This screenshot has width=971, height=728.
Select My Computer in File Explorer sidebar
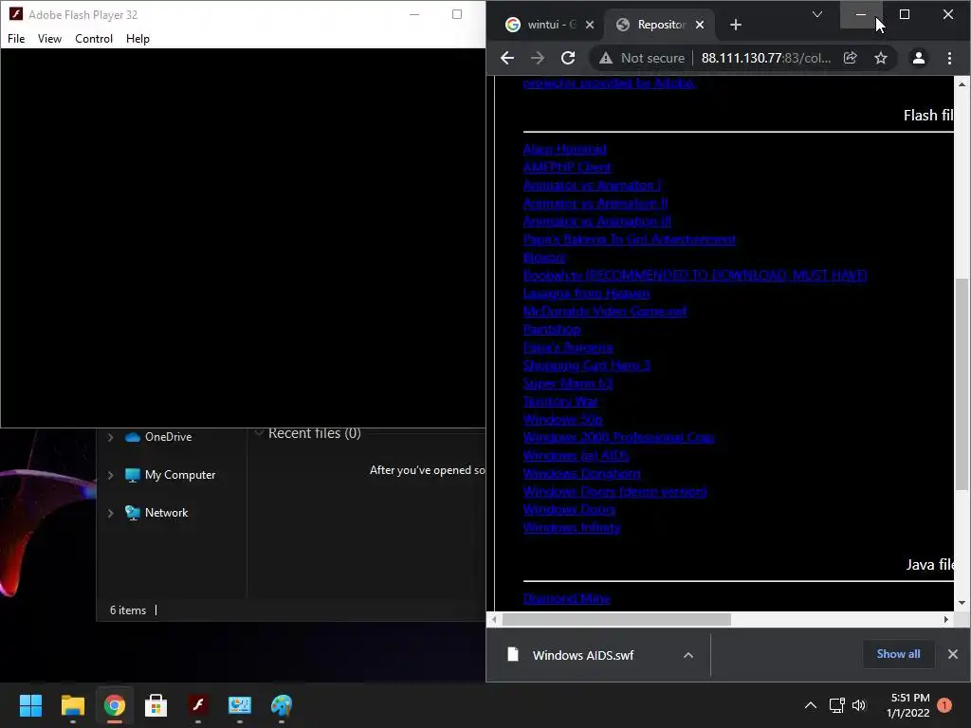(x=179, y=475)
